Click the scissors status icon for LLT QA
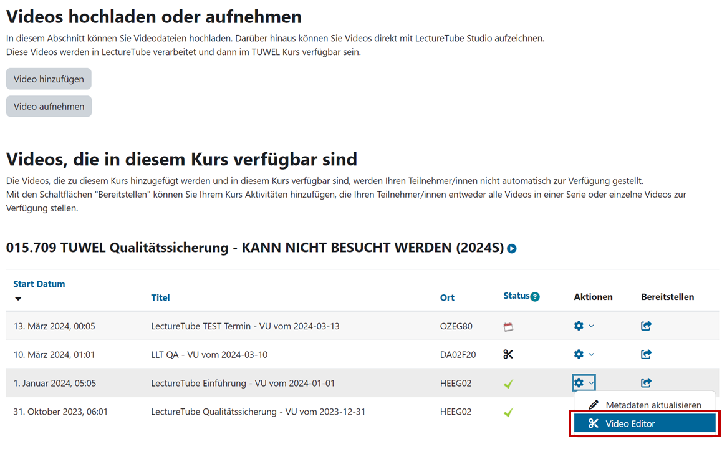The height and width of the screenshot is (449, 722). (508, 355)
